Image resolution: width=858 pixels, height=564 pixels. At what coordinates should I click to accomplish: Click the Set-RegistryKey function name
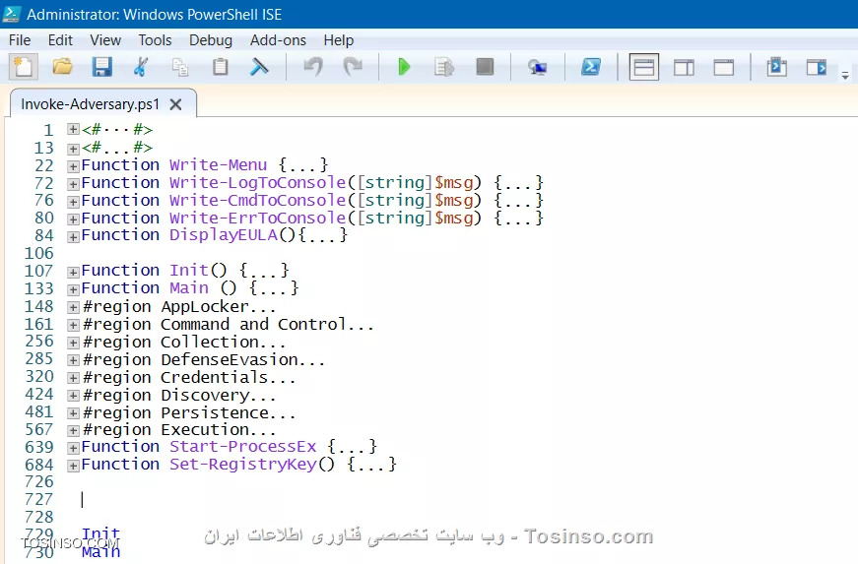[x=243, y=465]
